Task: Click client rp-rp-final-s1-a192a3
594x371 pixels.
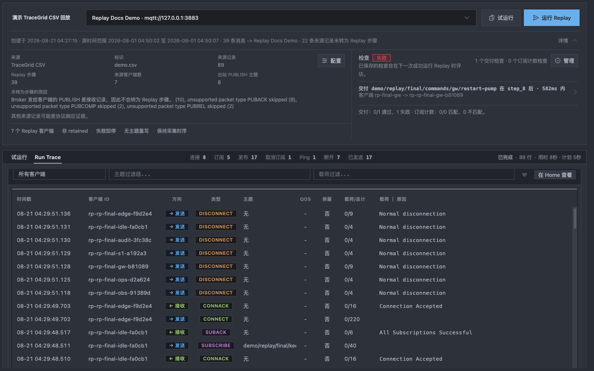Action: (117, 253)
